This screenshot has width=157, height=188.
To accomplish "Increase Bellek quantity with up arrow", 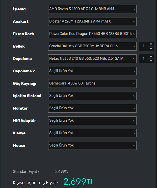I will 151,44.
